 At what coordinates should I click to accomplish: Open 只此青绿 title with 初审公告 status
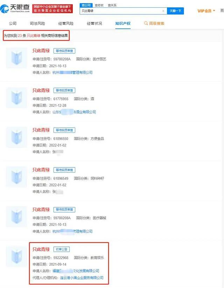pos(41,249)
